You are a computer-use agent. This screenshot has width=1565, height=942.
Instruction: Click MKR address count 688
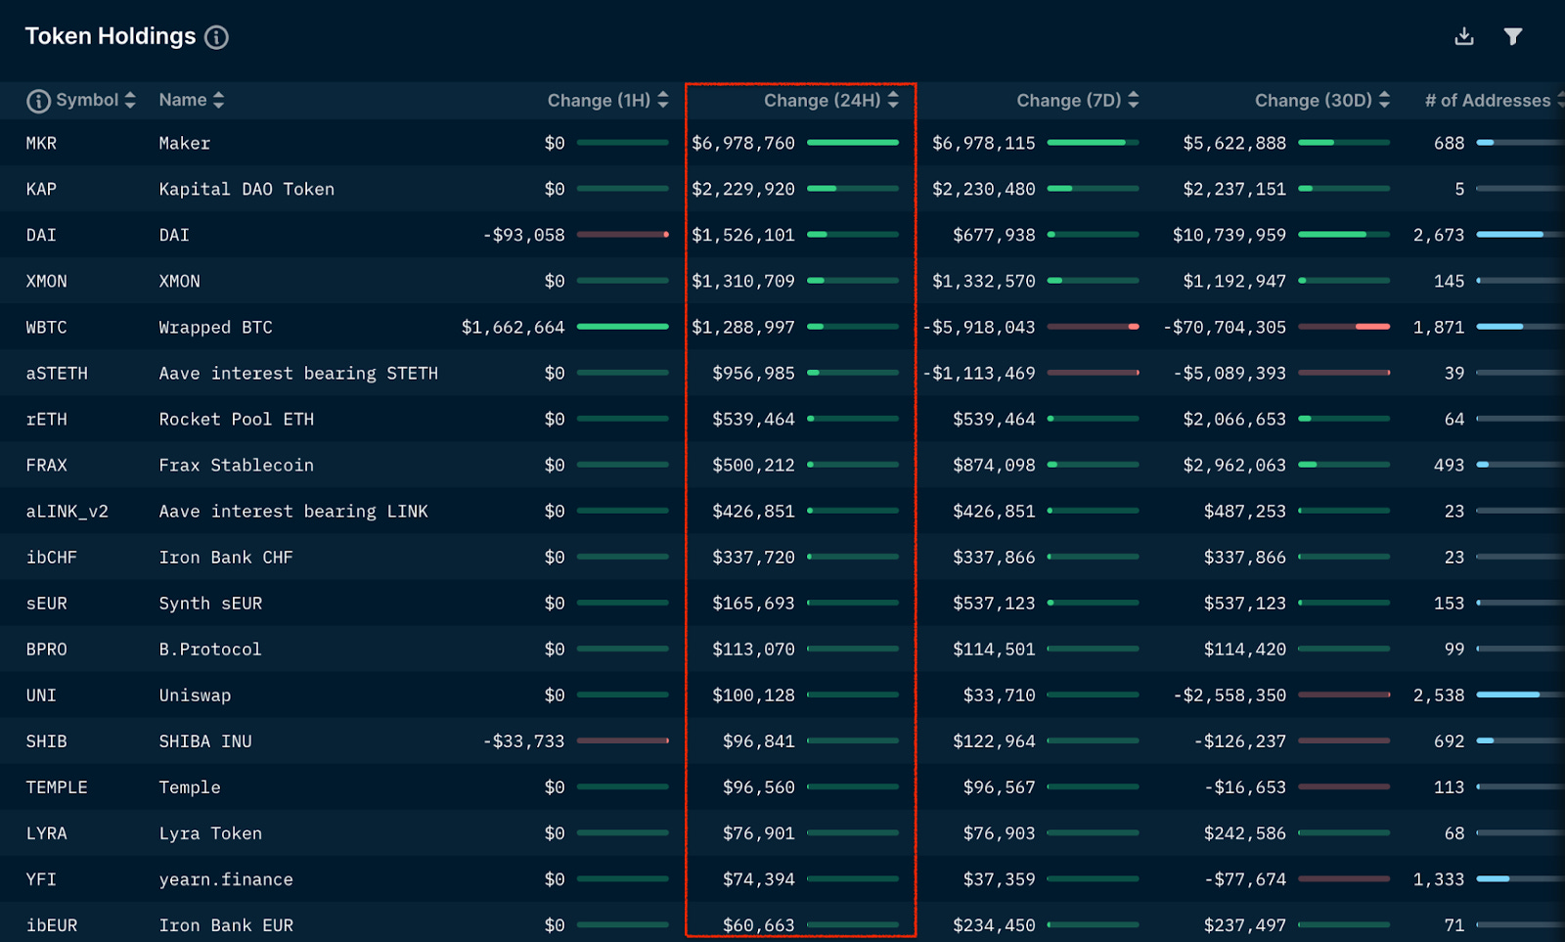point(1450,143)
